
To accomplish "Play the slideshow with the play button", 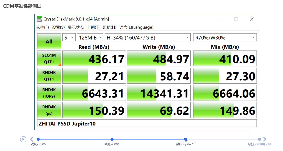I will [x=23, y=139].
